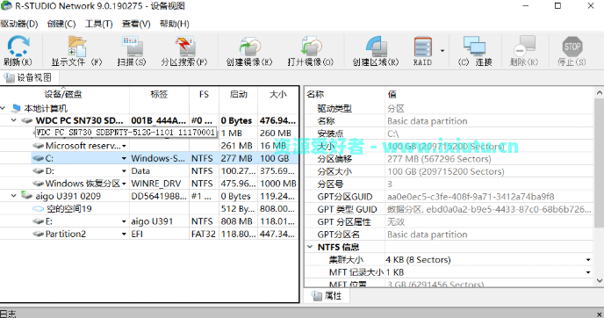
Task: Open dropdown arrow on C: partition row
Action: pyautogui.click(x=124, y=158)
